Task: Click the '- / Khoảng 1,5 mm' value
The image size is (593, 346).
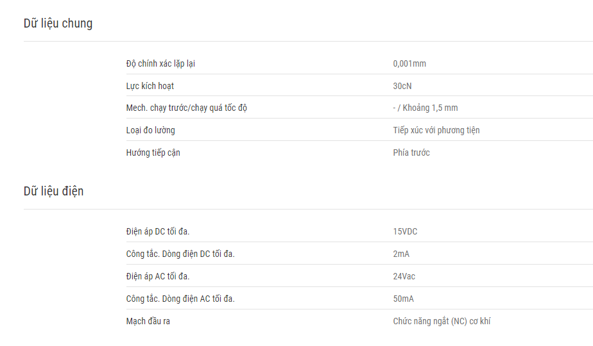Action: coord(425,108)
